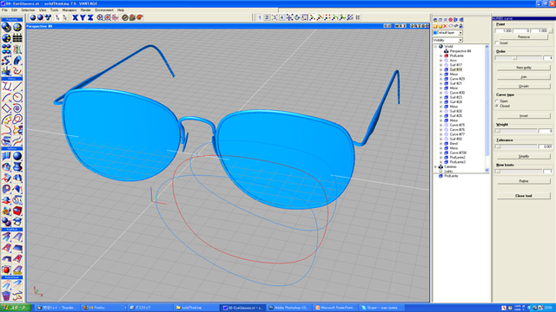Click the Z axis constraint icon
Screen dimensions: 556x312
click(90, 17)
